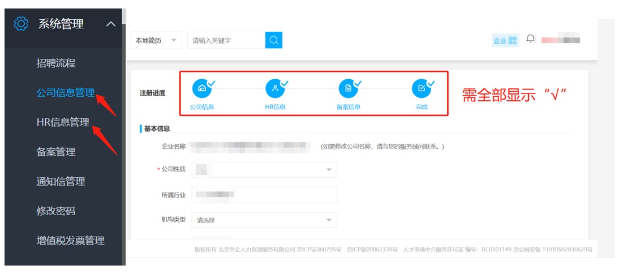Click the 系统管理 gear icon
Image resolution: width=623 pixels, height=278 pixels.
click(x=21, y=24)
